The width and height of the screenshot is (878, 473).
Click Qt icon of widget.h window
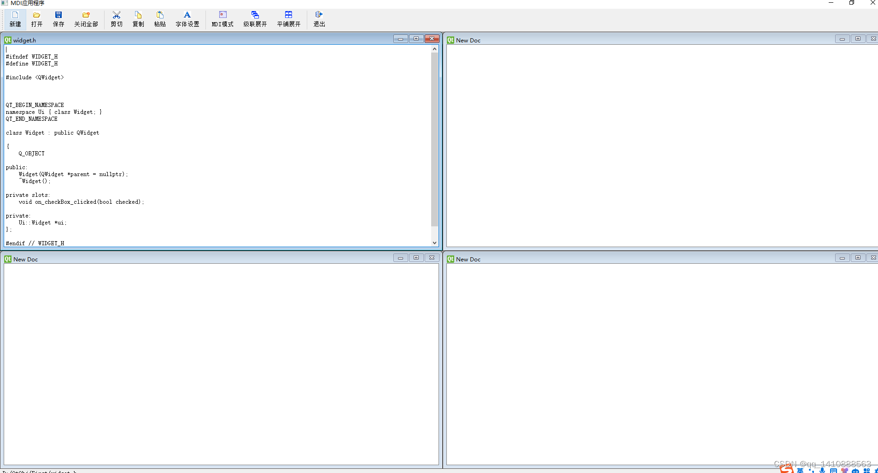coord(8,40)
